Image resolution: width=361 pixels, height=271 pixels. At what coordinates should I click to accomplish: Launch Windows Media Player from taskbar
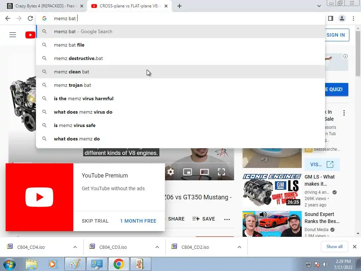tap(53, 264)
